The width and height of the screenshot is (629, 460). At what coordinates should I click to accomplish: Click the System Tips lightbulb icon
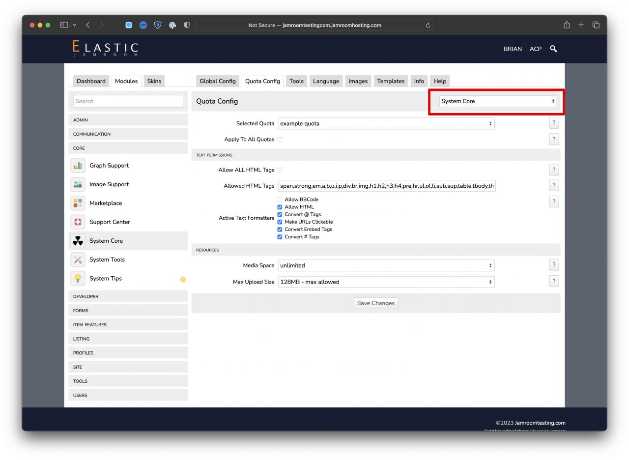pyautogui.click(x=78, y=278)
